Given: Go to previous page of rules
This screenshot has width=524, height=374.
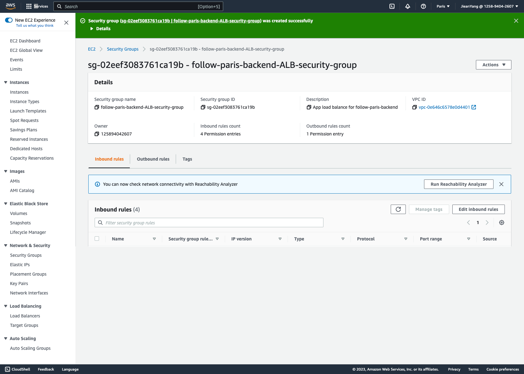Looking at the screenshot, I should tap(468, 223).
